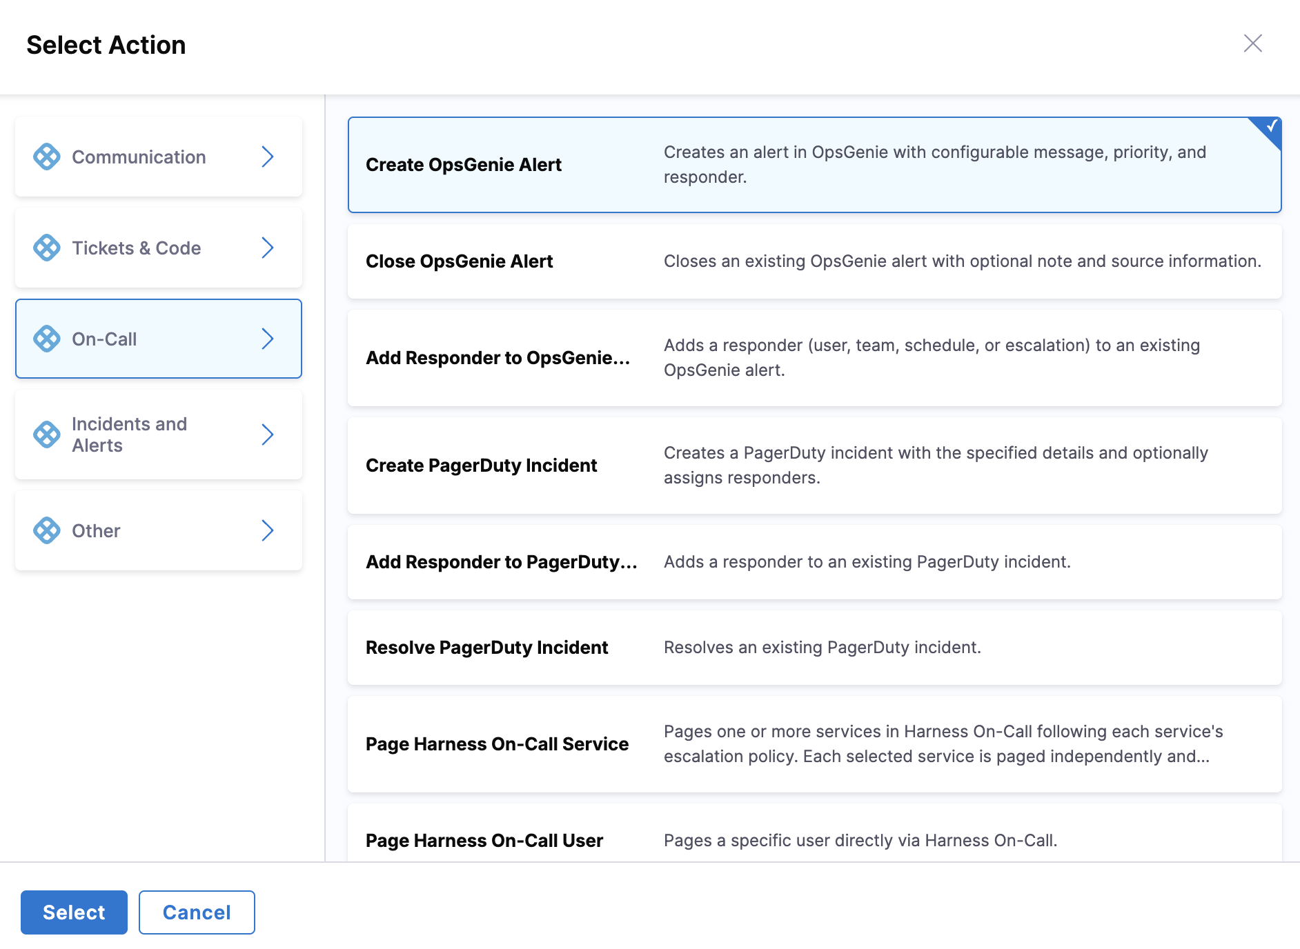Click 'Creates a PagerDuty incident' description text
Viewport: 1300px width, 949px height.
point(936,466)
